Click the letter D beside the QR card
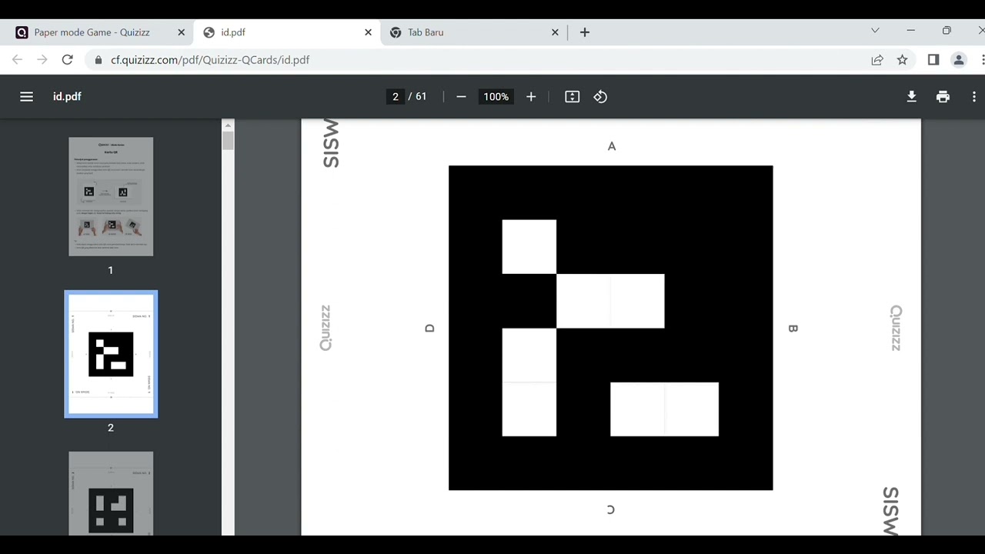Image resolution: width=985 pixels, height=554 pixels. click(x=429, y=329)
